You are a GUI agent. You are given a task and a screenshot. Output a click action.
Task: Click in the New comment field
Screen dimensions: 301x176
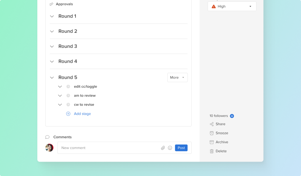(109, 148)
